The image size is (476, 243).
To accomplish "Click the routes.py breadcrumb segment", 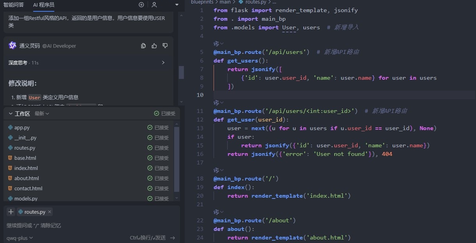I will point(256,2).
